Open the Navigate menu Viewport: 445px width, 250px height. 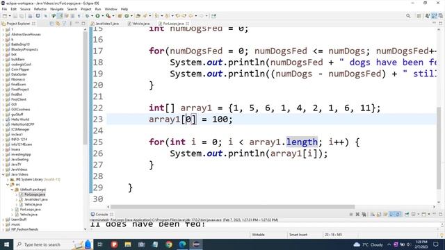tap(57, 9)
